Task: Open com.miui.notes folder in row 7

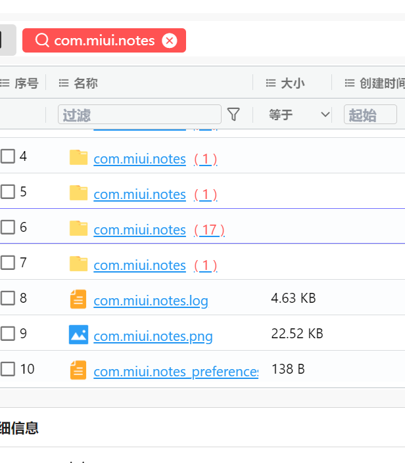Action: 139,265
